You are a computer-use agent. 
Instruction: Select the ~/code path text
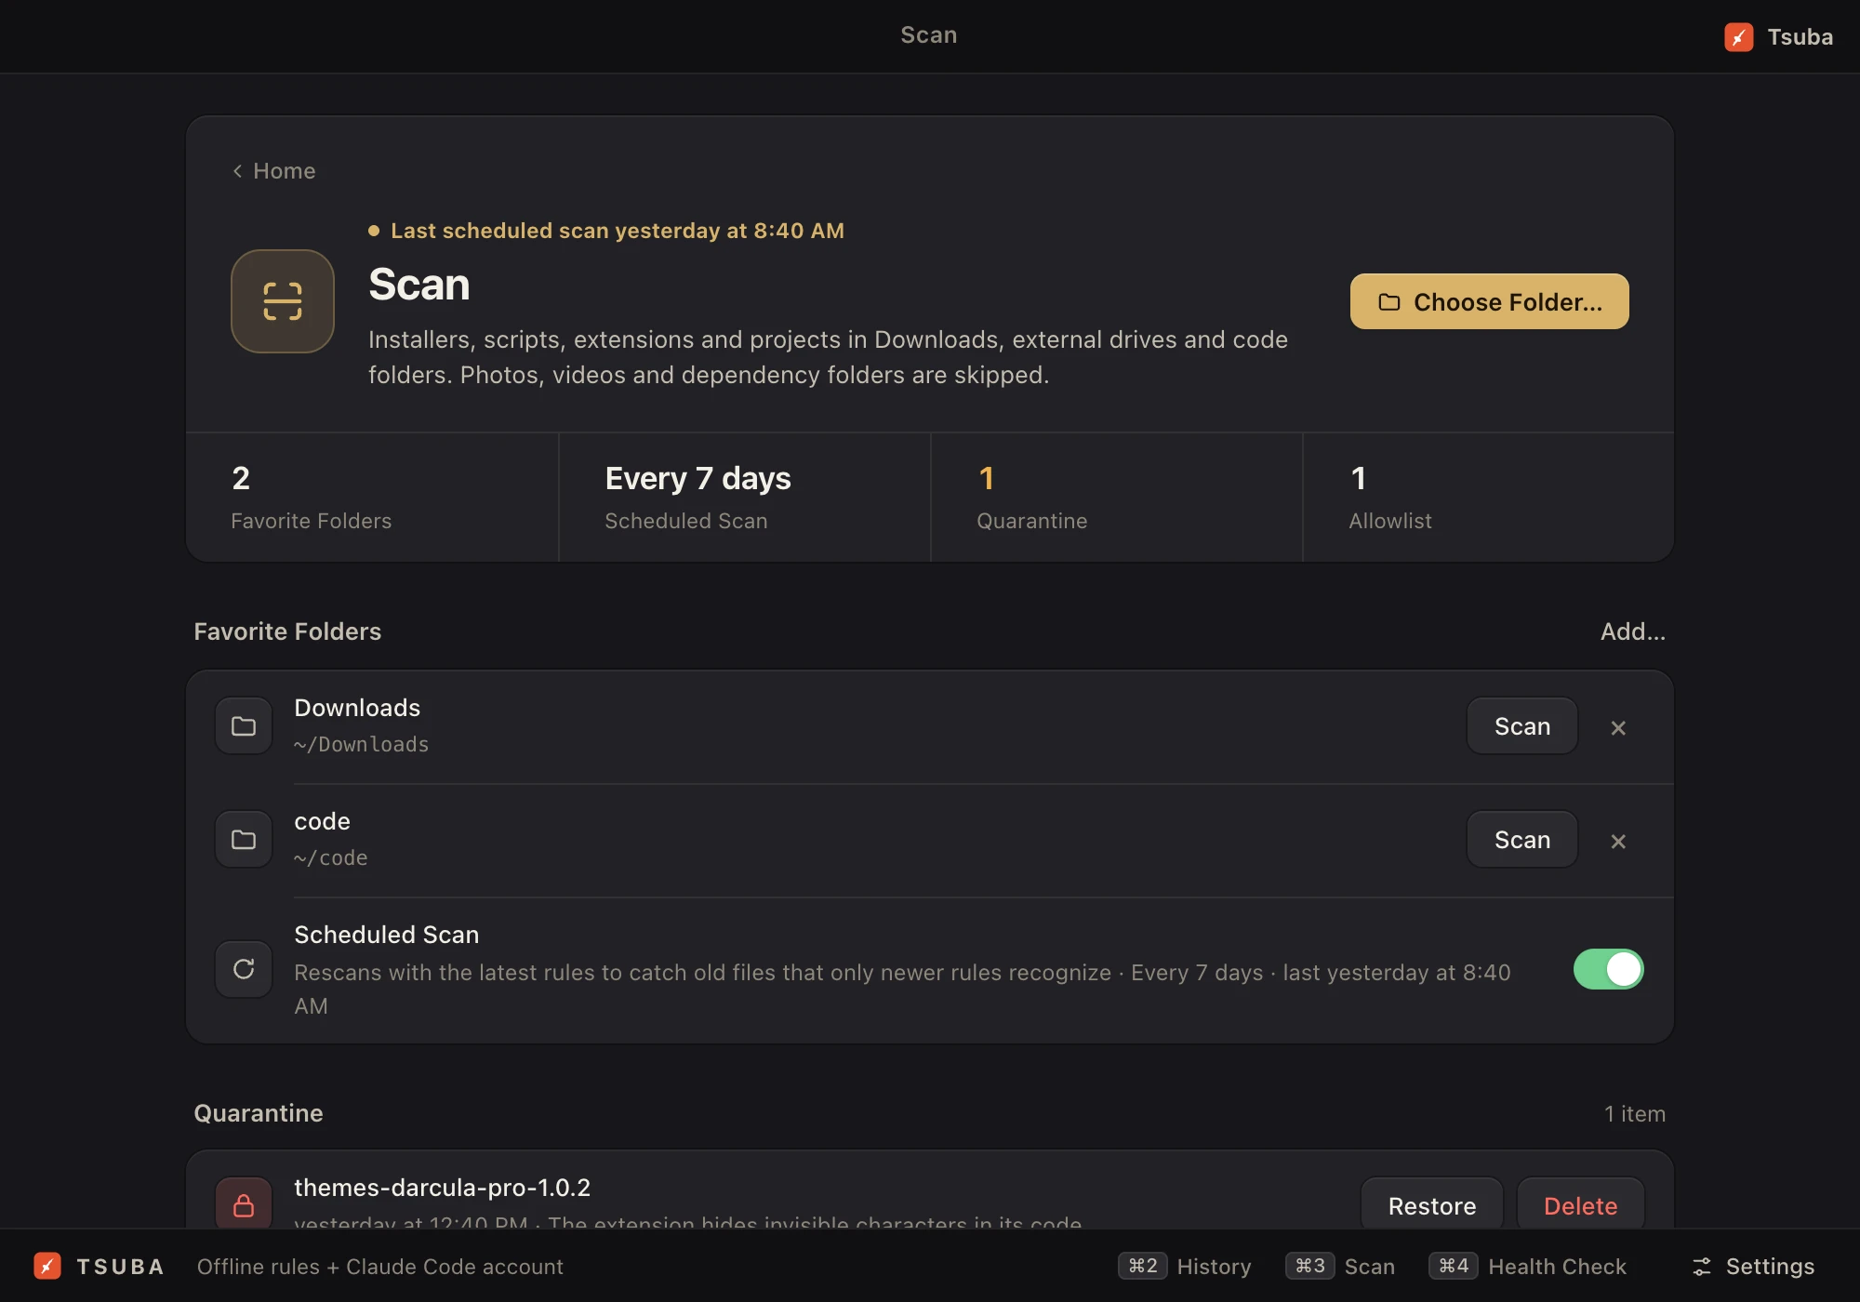331,858
